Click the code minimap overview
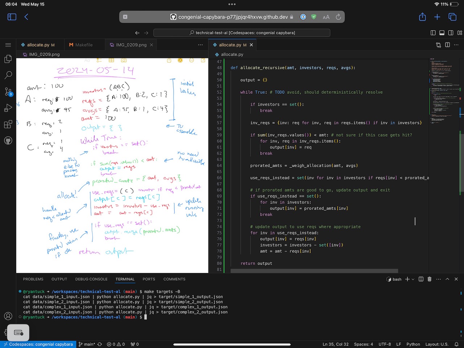 coord(444,91)
